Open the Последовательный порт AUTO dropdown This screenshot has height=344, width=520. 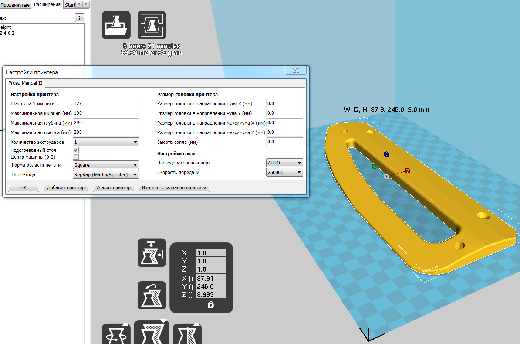tap(284, 163)
